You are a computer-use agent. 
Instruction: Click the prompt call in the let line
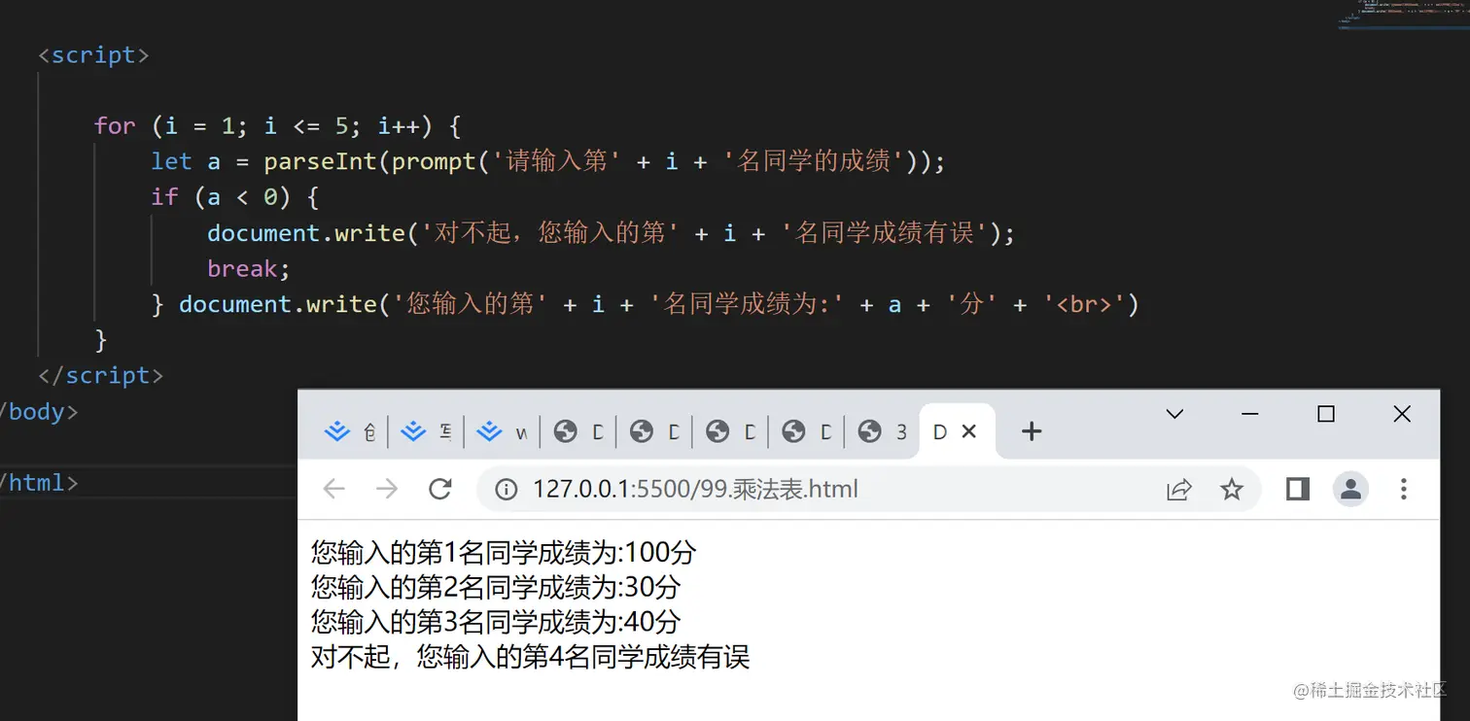[x=435, y=161]
